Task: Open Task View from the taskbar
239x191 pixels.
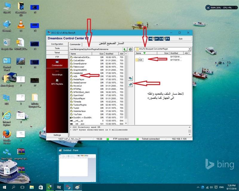Action: 22,187
